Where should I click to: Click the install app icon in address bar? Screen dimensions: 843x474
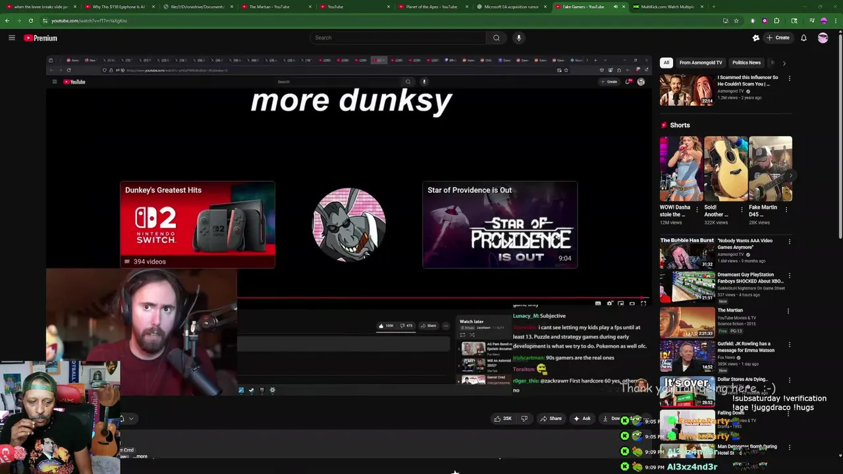coord(724,20)
